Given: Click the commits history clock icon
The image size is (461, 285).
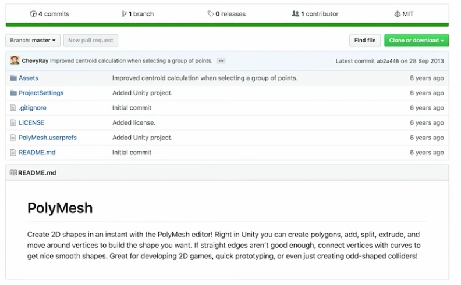Looking at the screenshot, I should coord(33,14).
